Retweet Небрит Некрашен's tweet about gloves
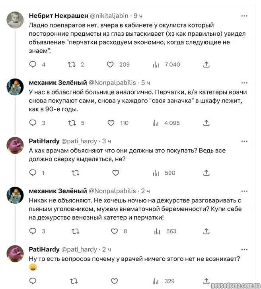The width and height of the screenshot is (261, 289). coord(72,64)
